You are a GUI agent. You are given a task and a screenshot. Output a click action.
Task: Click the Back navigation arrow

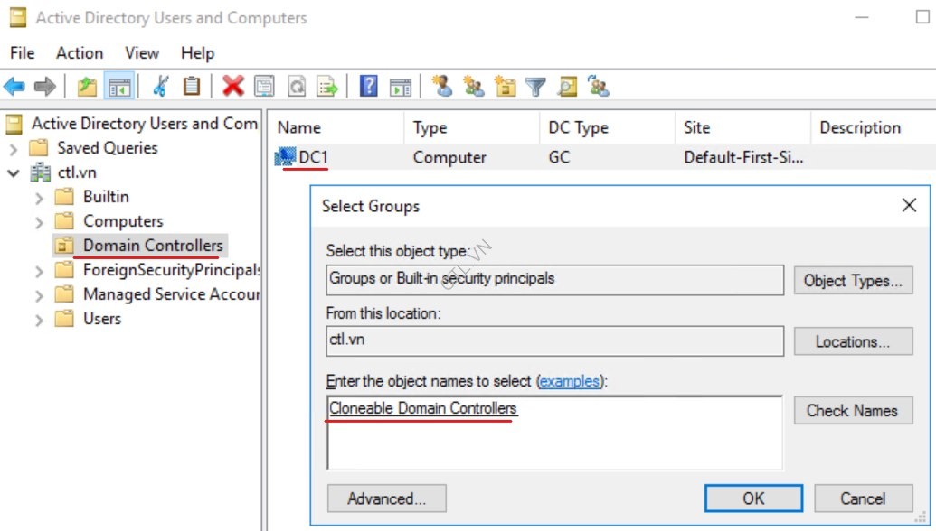13,86
